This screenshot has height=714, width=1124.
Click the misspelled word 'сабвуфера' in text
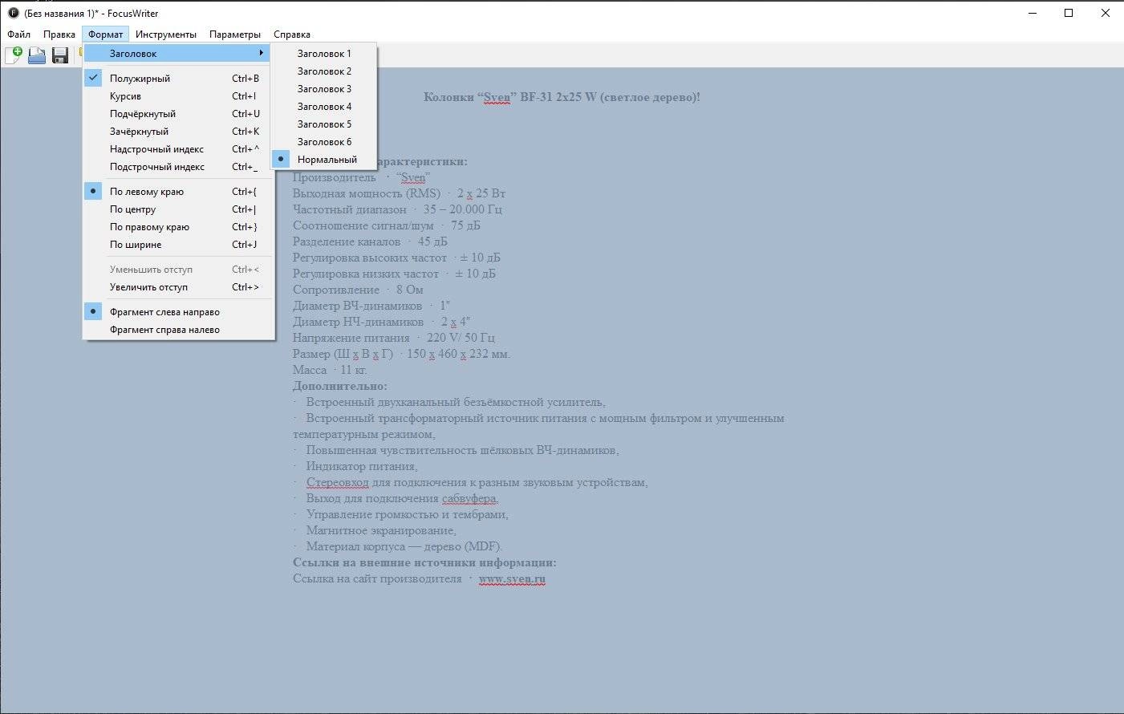click(470, 498)
